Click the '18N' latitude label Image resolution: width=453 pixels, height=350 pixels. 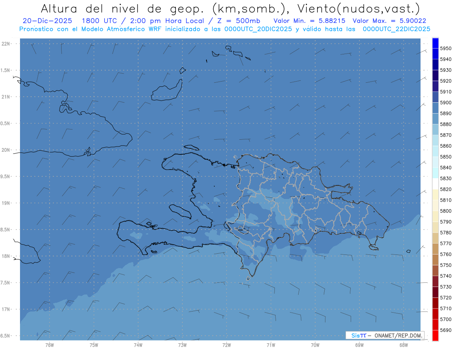coord(6,256)
